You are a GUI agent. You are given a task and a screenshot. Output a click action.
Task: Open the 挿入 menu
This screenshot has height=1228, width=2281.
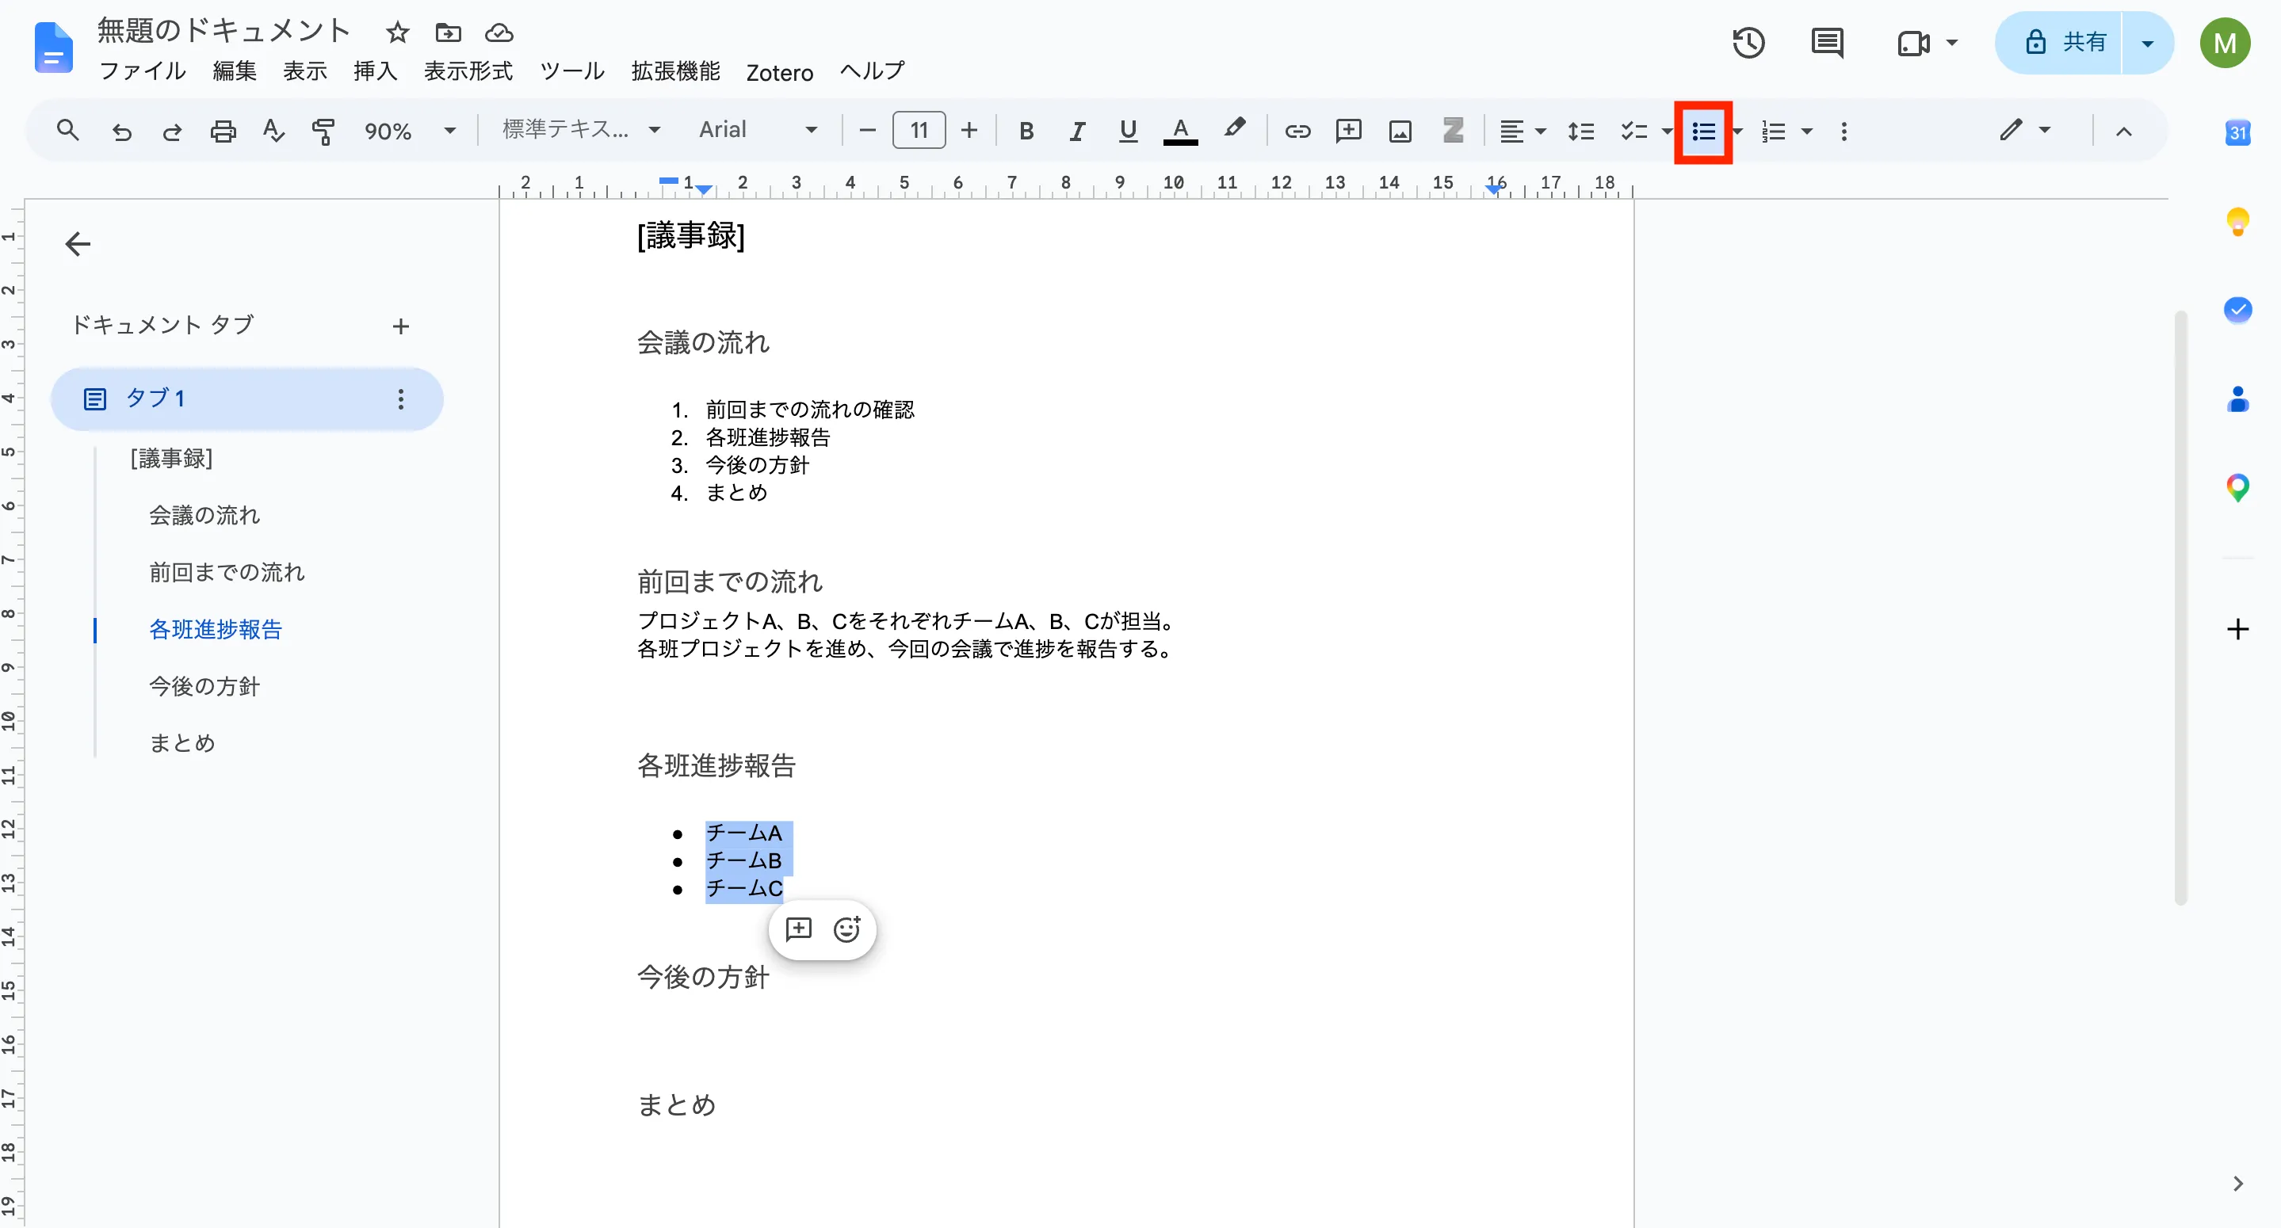pyautogui.click(x=376, y=71)
